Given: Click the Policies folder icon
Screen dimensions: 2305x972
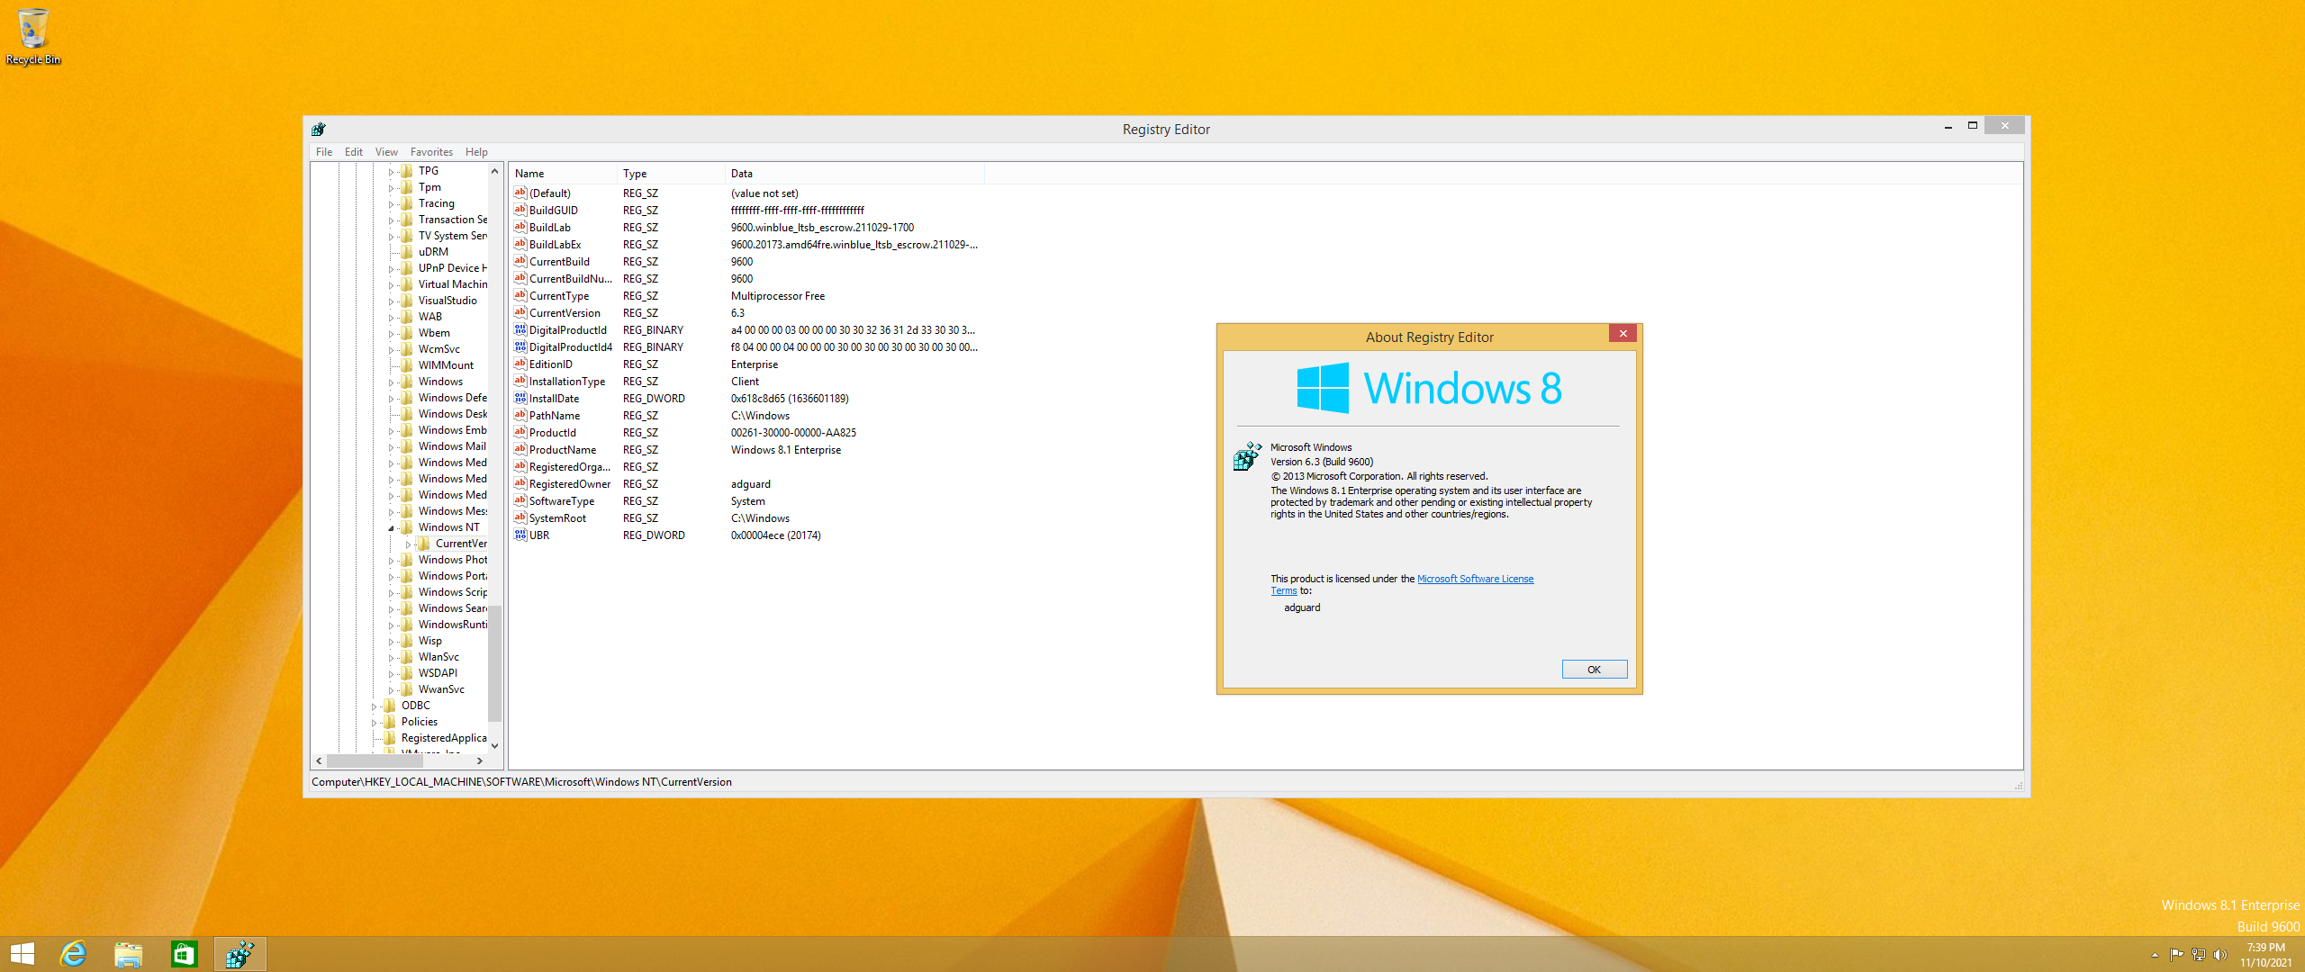Looking at the screenshot, I should (x=390, y=722).
